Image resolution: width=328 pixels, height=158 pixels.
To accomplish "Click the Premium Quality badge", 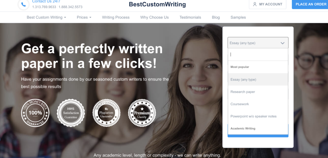I will tap(142, 113).
